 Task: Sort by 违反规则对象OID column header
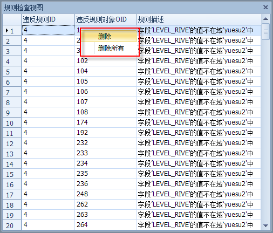pyautogui.click(x=105, y=19)
